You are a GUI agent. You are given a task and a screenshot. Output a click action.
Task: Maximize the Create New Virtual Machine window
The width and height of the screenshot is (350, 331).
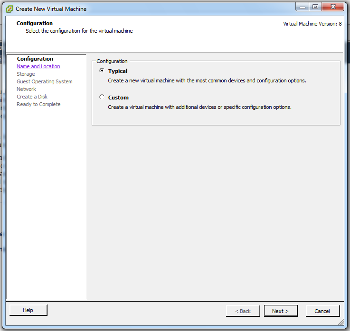(315, 7)
